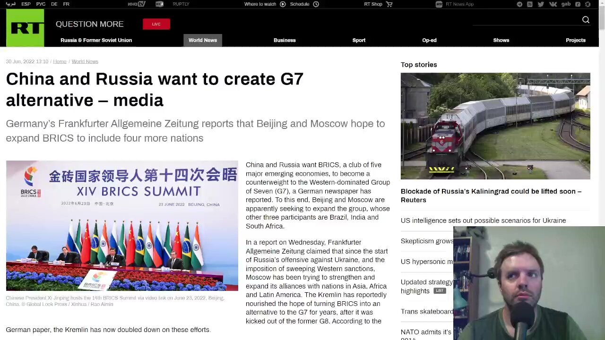This screenshot has width=605, height=340.
Task: Click the Schedule clock icon
Action: coord(316,4)
